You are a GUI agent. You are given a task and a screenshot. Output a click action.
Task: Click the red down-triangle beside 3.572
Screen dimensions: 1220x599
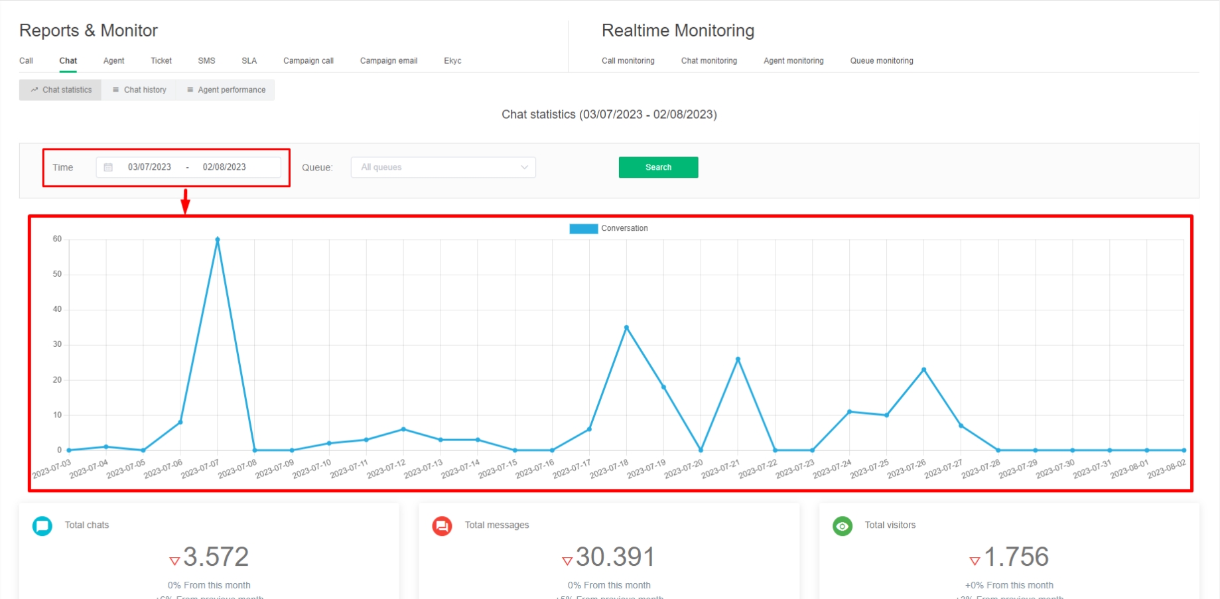coord(174,561)
